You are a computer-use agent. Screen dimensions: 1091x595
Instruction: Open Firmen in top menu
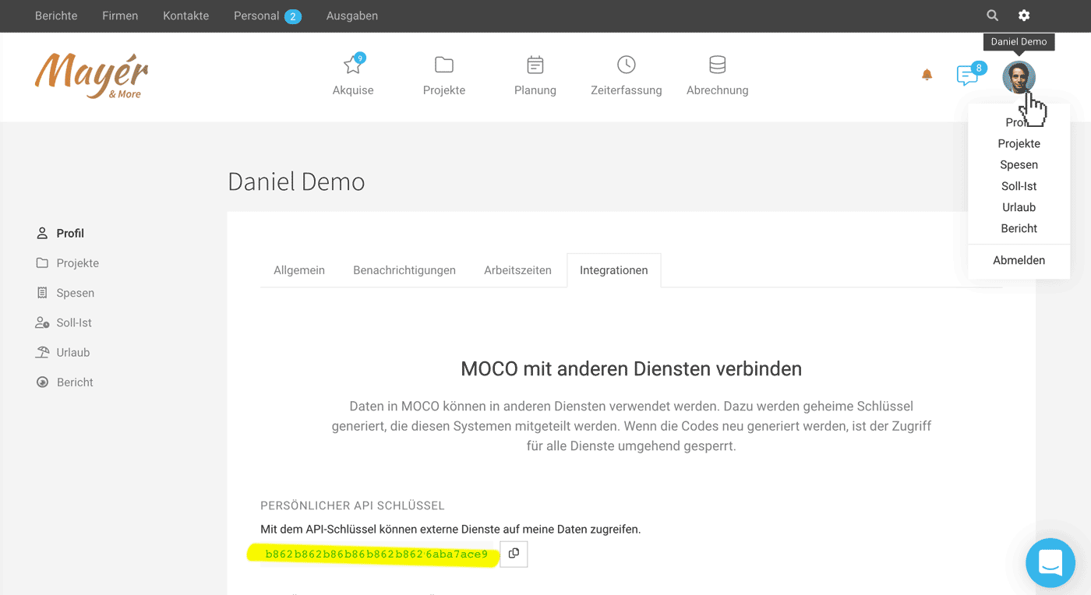(120, 16)
